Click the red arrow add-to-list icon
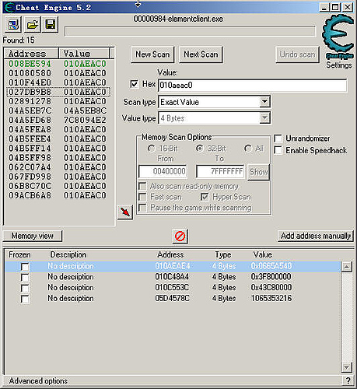This screenshot has height=389, width=357. [x=125, y=212]
